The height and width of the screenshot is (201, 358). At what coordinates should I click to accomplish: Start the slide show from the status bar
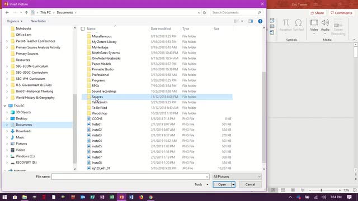click(x=303, y=190)
